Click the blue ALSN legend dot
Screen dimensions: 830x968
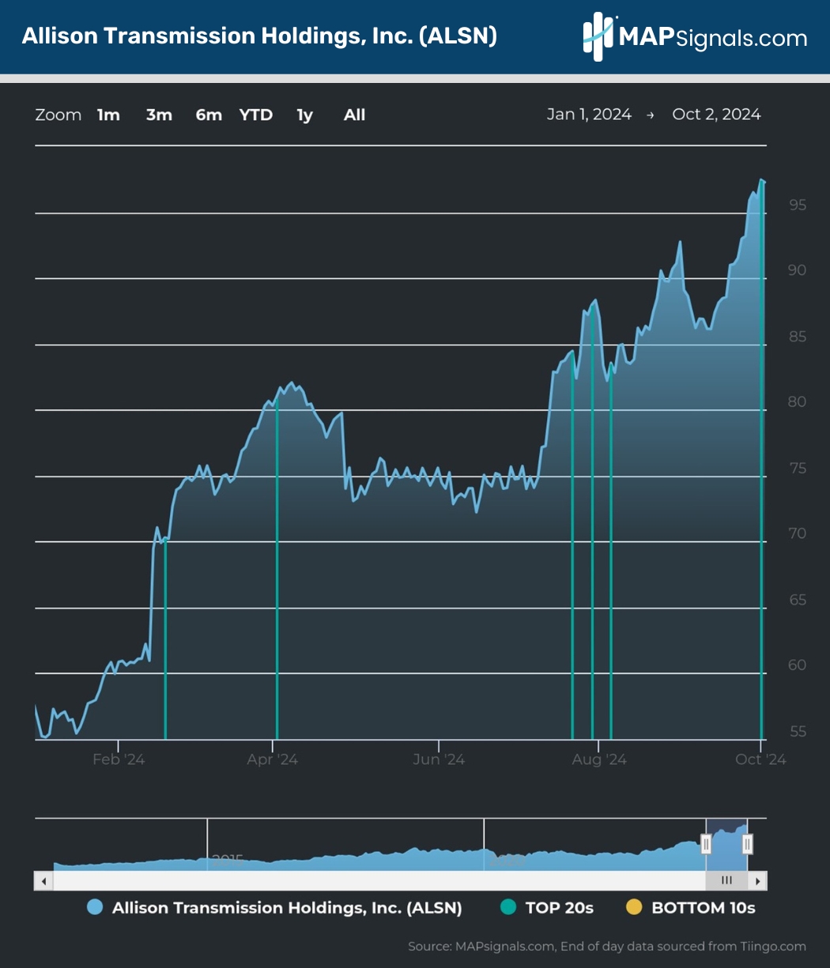point(96,908)
